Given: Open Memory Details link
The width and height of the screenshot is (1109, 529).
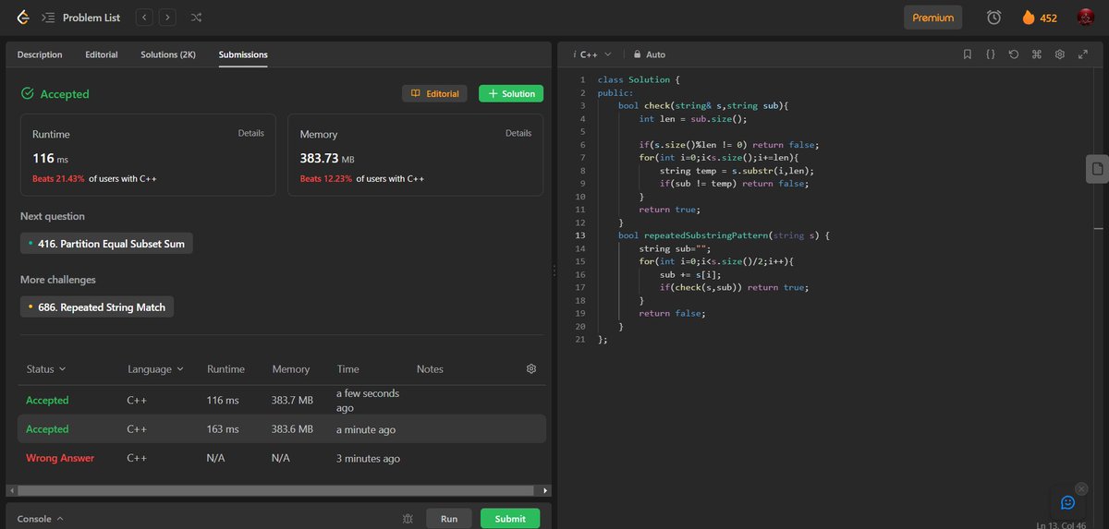Looking at the screenshot, I should [518, 133].
